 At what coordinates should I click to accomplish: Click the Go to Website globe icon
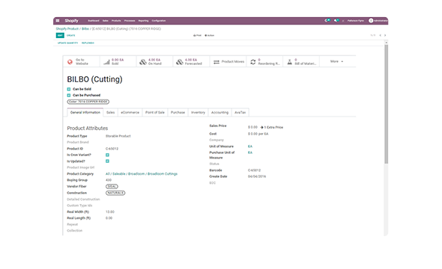pos(70,62)
